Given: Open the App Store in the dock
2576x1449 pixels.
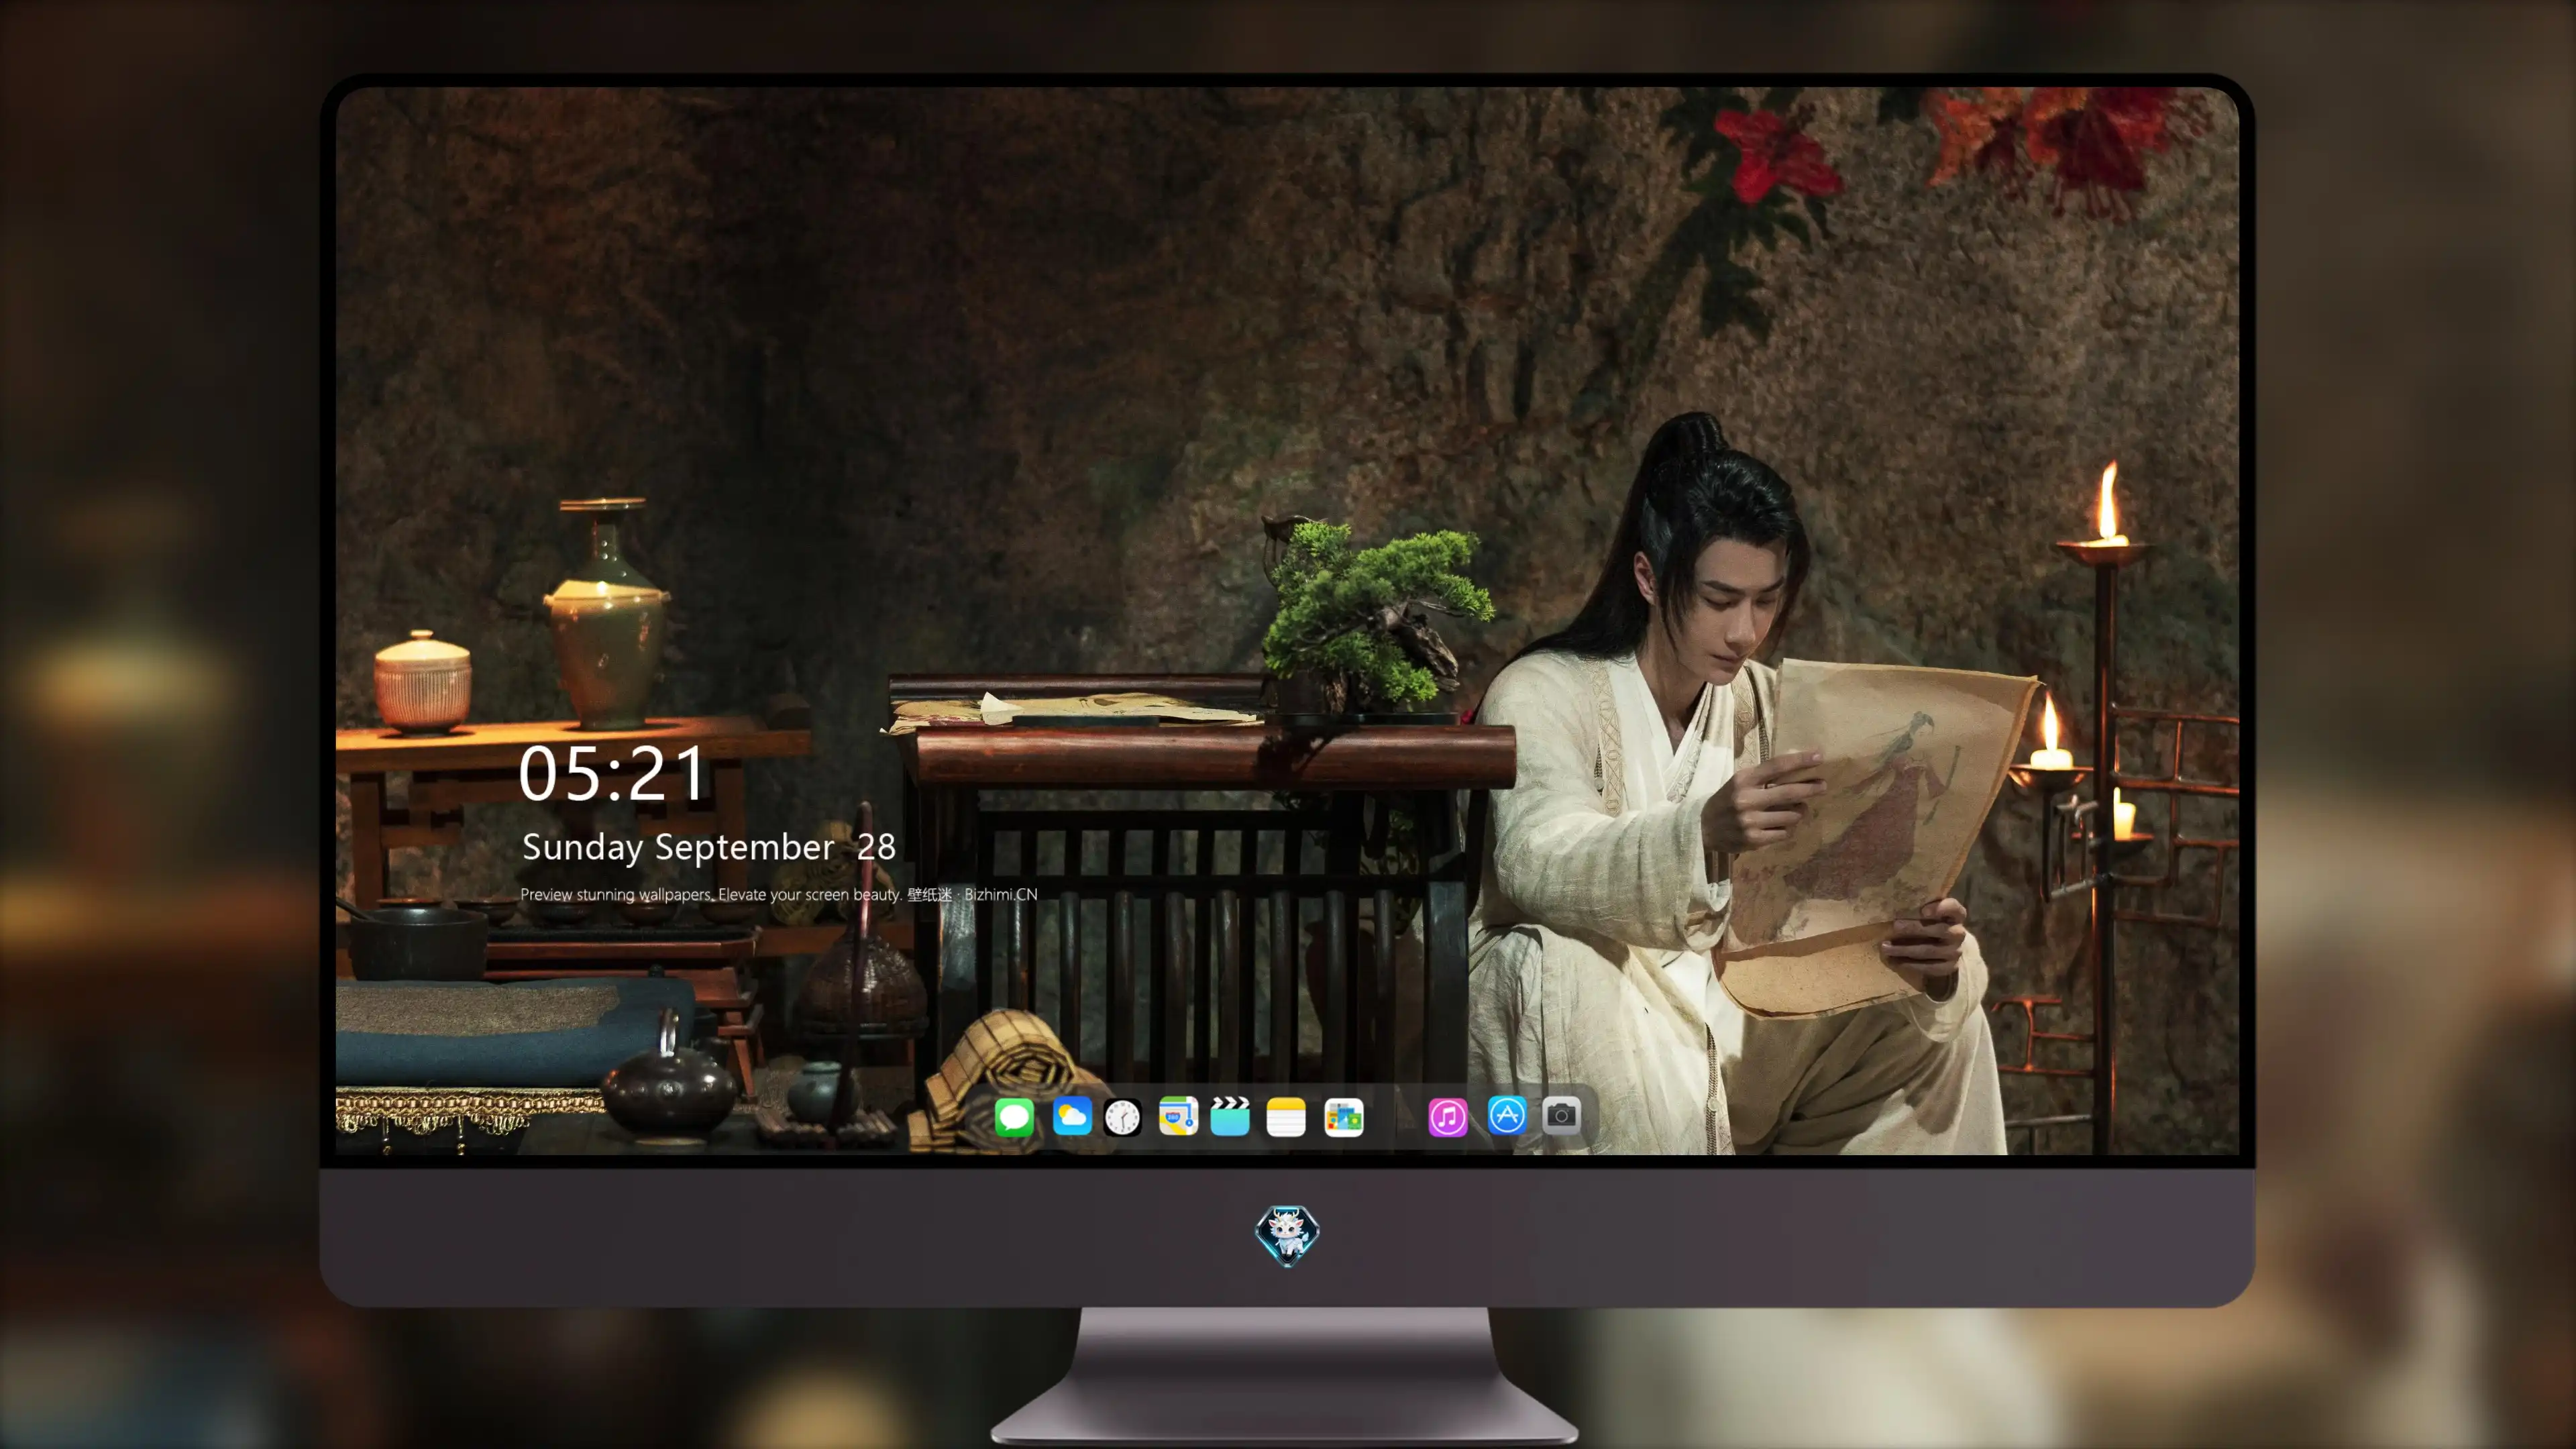Looking at the screenshot, I should 1507,1115.
